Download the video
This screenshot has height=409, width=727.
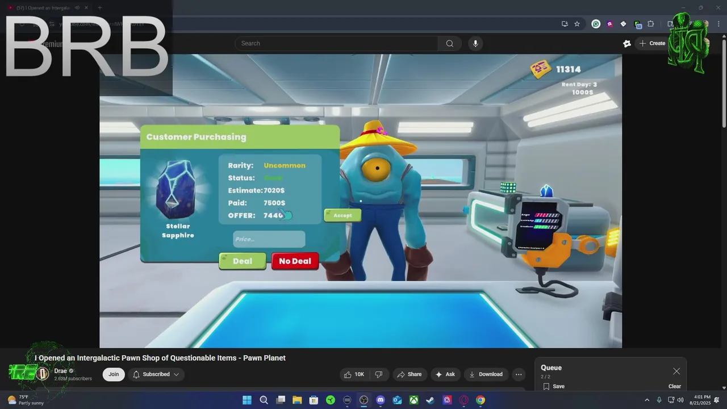[x=486, y=374]
